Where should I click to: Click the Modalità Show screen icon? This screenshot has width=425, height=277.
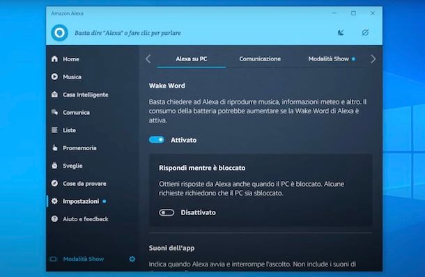[54, 259]
